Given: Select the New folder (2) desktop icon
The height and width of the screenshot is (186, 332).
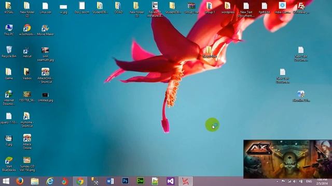Looking at the screenshot, I should (x=27, y=9).
